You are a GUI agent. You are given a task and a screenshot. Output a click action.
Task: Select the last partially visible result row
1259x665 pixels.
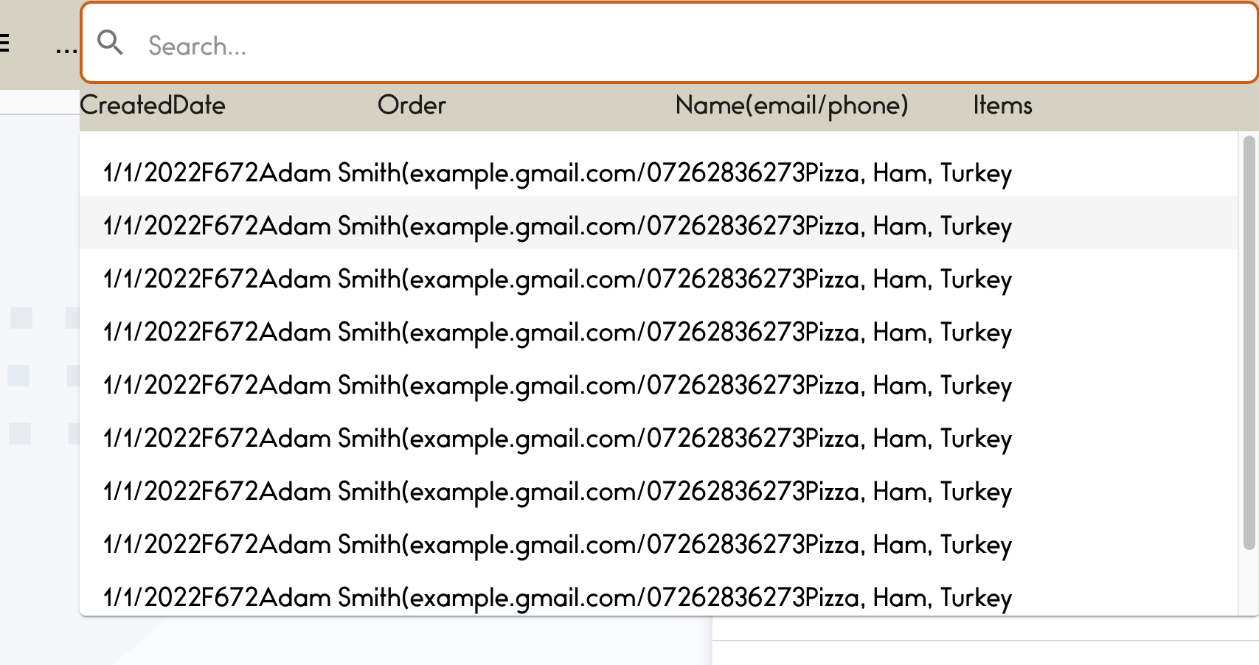tap(659, 593)
